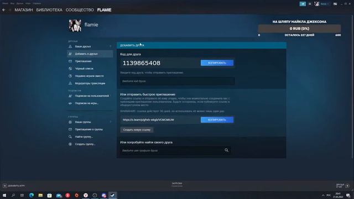Open Ваши друзья in the sidebar
The width and height of the screenshot is (354, 199).
coord(83,46)
